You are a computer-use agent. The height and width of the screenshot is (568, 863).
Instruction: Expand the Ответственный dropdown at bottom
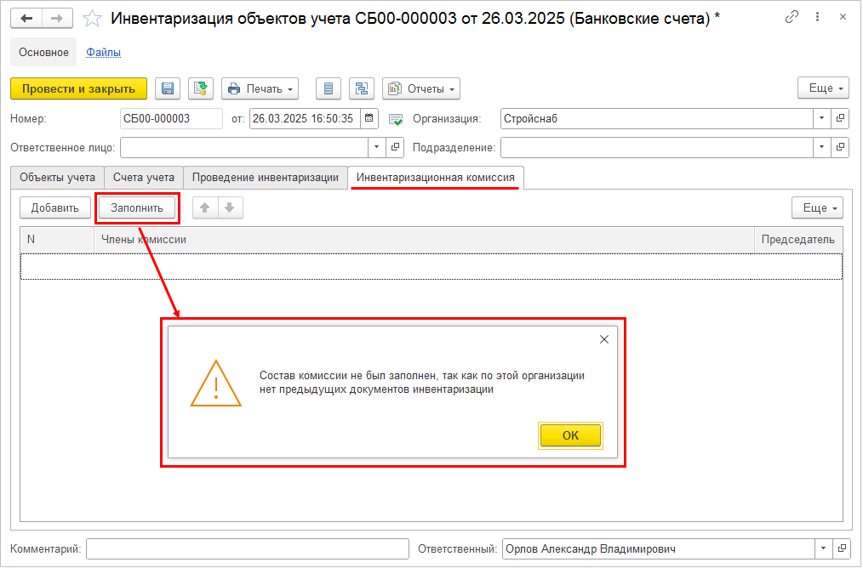[822, 549]
